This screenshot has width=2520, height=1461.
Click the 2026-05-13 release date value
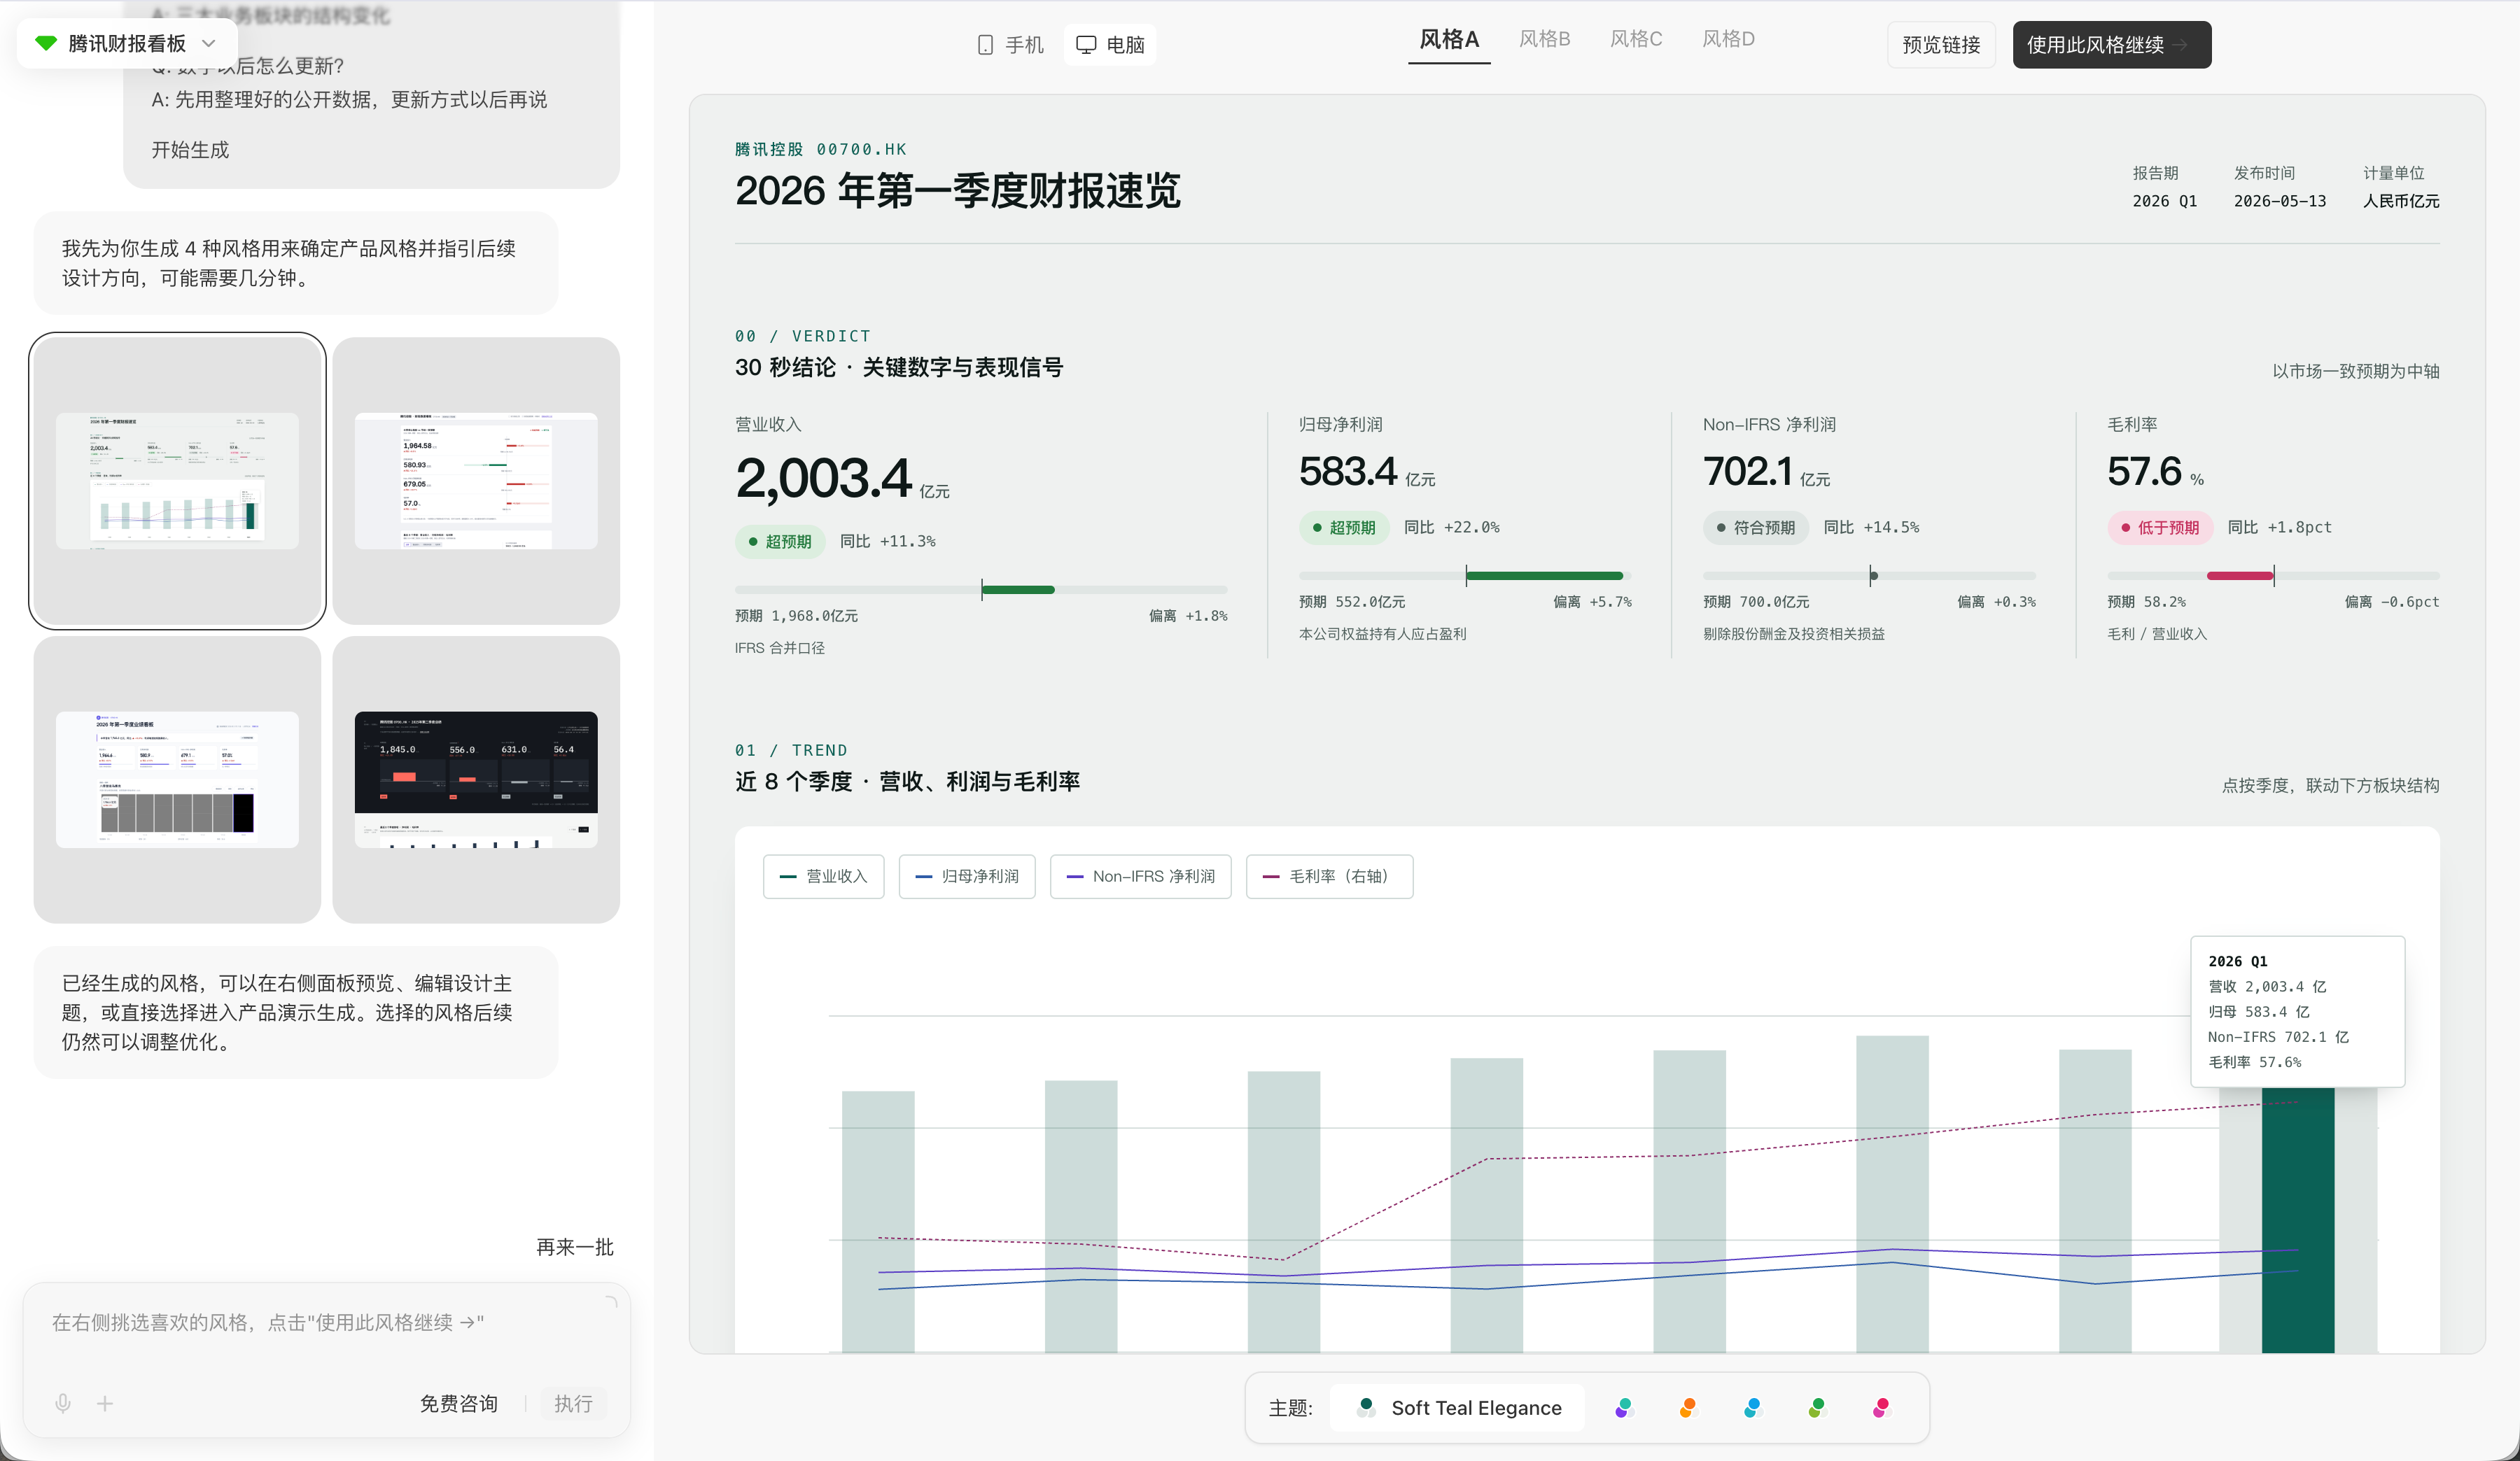2279,201
